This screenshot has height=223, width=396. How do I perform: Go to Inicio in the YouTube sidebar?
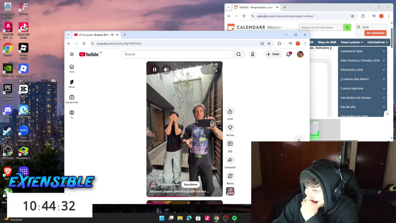pos(72,68)
